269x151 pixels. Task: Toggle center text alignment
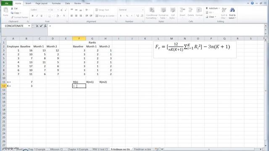point(76,16)
